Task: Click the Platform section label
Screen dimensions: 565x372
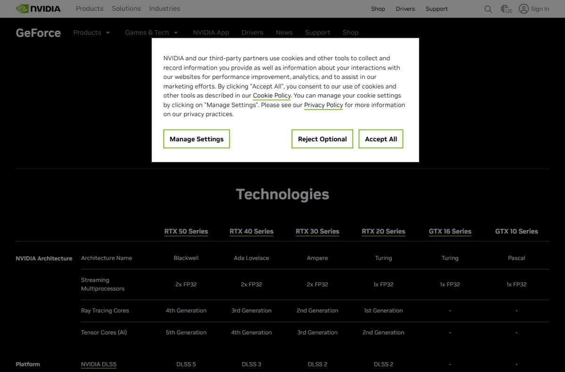Action: (x=28, y=364)
